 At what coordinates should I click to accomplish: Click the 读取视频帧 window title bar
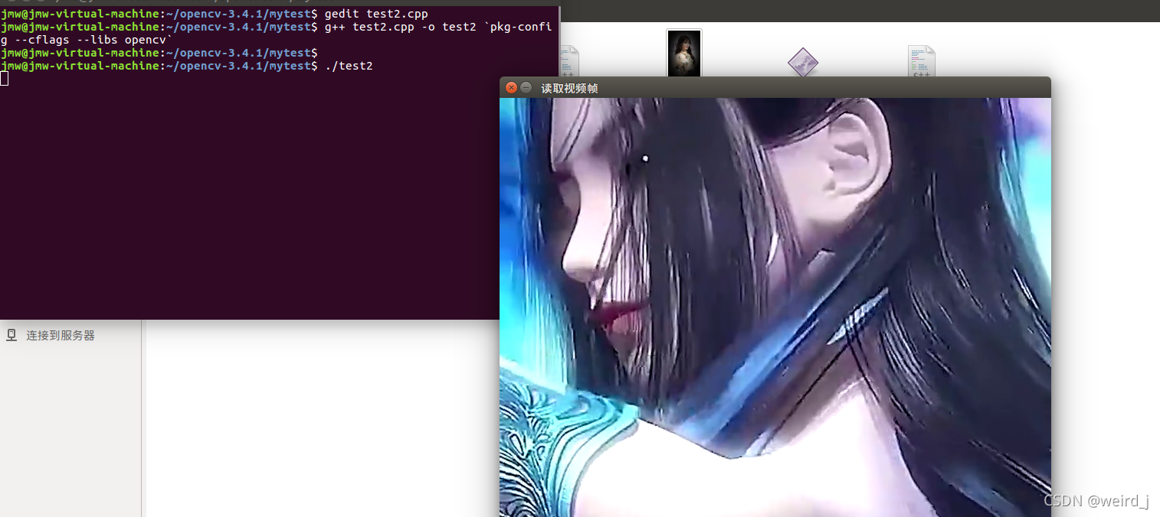(775, 88)
